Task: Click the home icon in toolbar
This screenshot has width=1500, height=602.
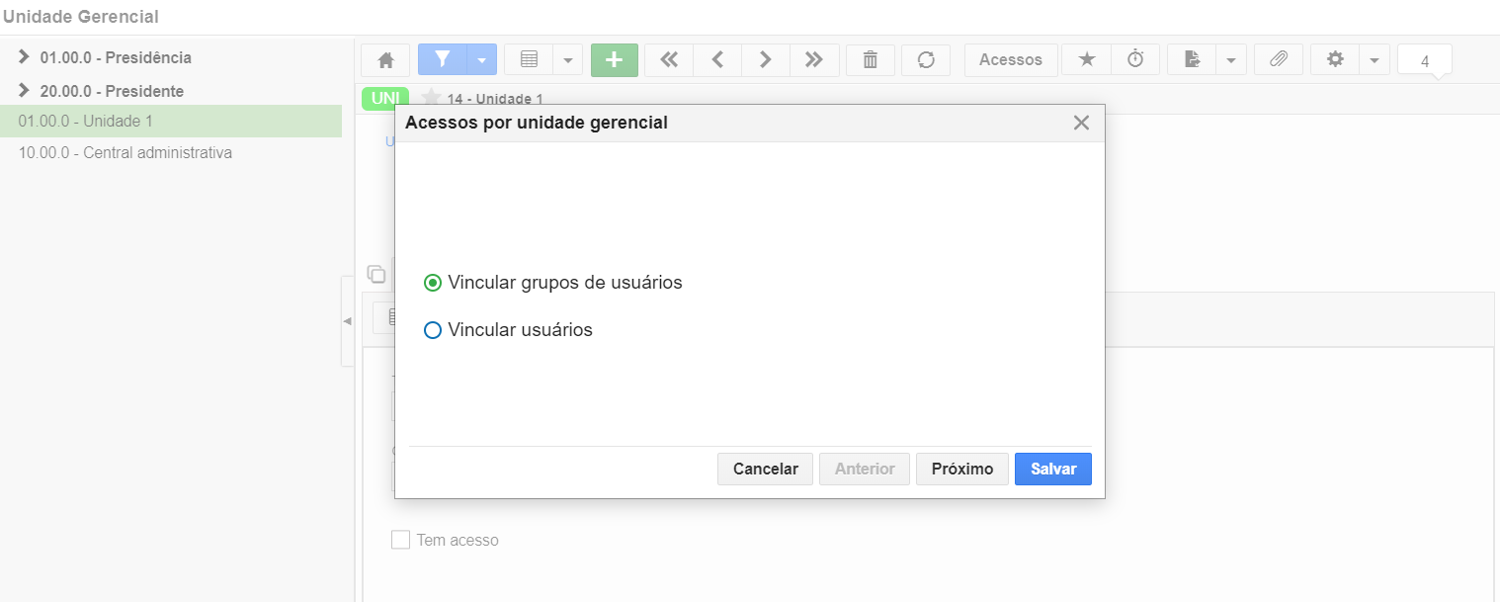Action: (x=385, y=60)
